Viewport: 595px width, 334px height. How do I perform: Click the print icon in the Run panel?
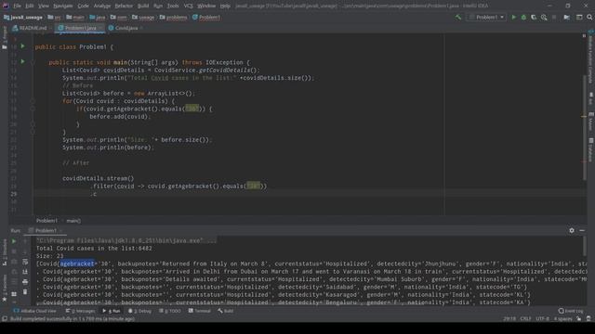[25, 282]
